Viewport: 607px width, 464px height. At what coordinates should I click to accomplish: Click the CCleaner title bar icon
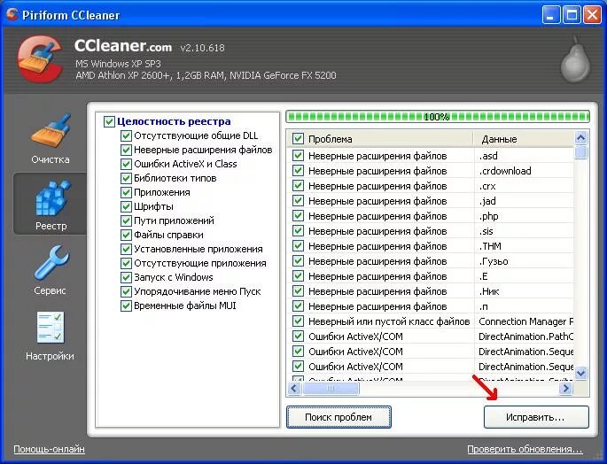pyautogui.click(x=12, y=15)
